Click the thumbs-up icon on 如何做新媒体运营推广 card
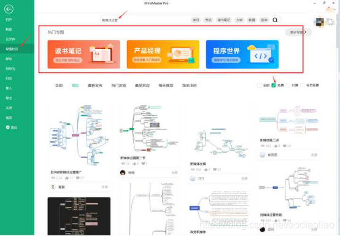The height and width of the screenshot is (236, 340). [x=67, y=178]
